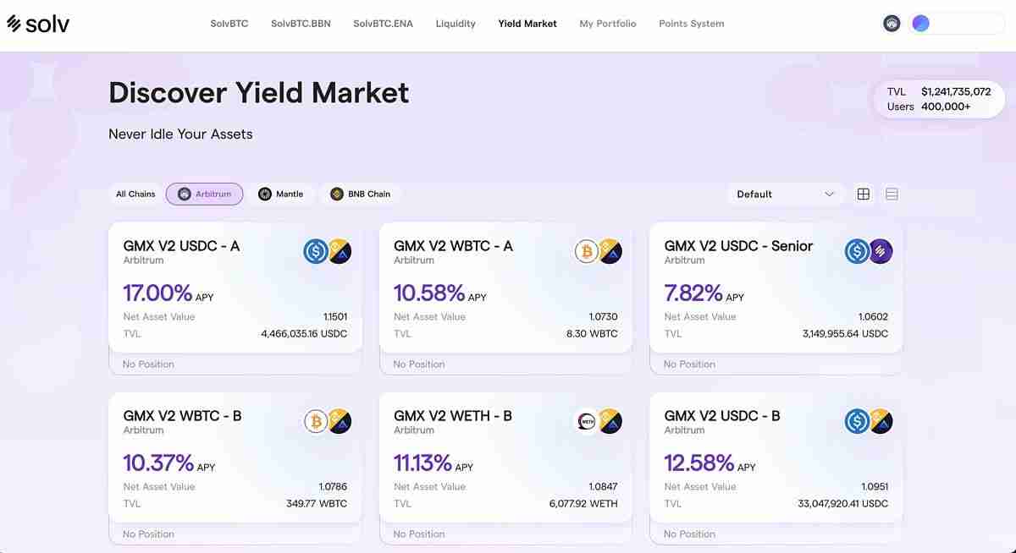Open the SolvBTC.BBN tab
The image size is (1016, 553).
[x=301, y=24]
